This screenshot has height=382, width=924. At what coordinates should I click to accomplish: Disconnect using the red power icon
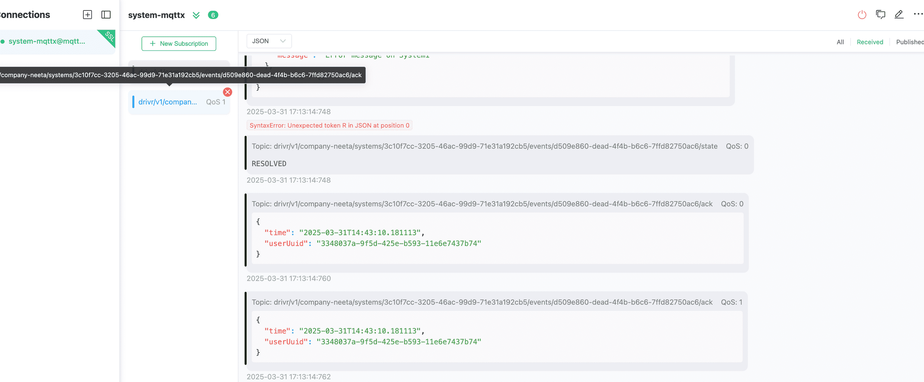862,15
